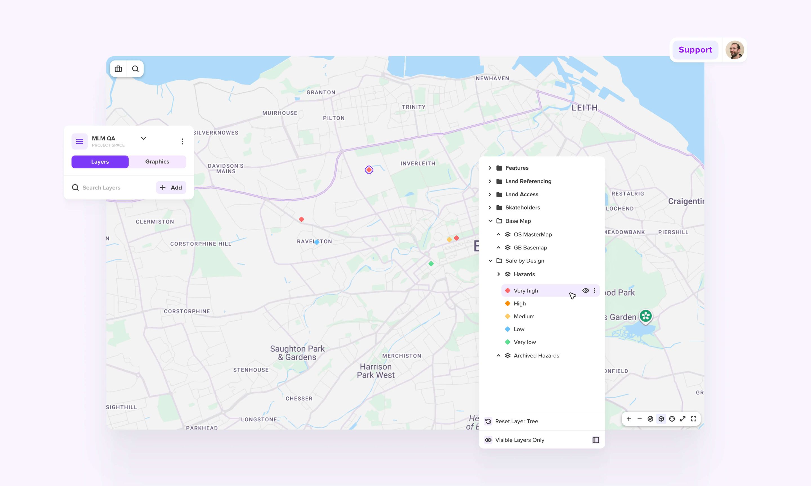Open three-dot options for Very high
The image size is (811, 486).
click(594, 291)
